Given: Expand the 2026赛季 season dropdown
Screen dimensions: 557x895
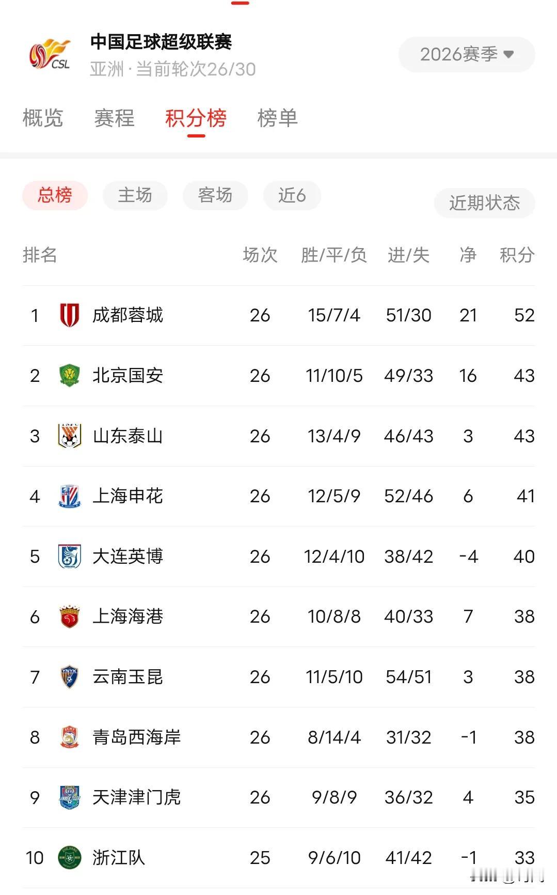Looking at the screenshot, I should pos(467,54).
